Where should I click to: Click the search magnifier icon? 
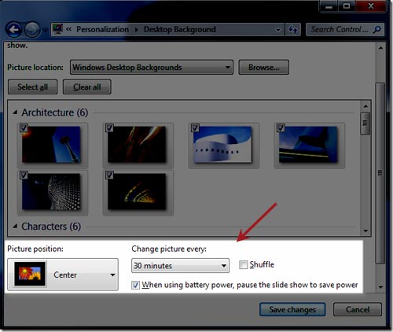pos(377,29)
